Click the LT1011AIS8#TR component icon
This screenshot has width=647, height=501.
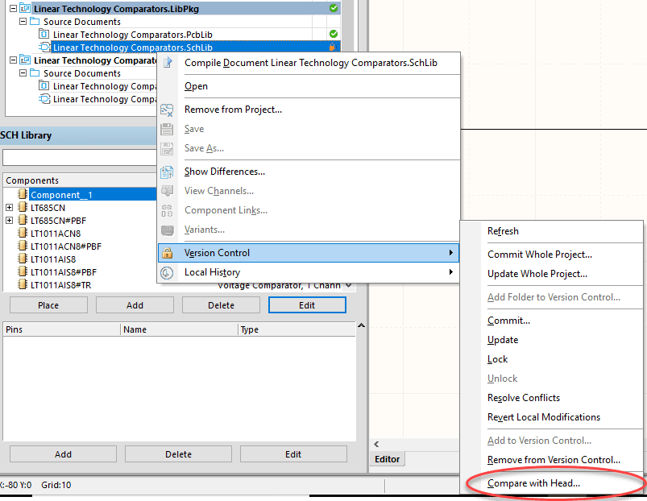[23, 284]
